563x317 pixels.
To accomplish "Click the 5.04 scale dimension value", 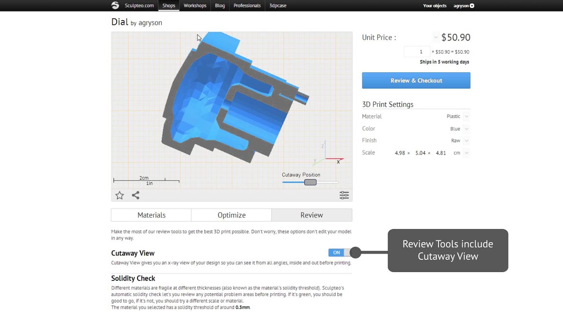I will pyautogui.click(x=420, y=153).
